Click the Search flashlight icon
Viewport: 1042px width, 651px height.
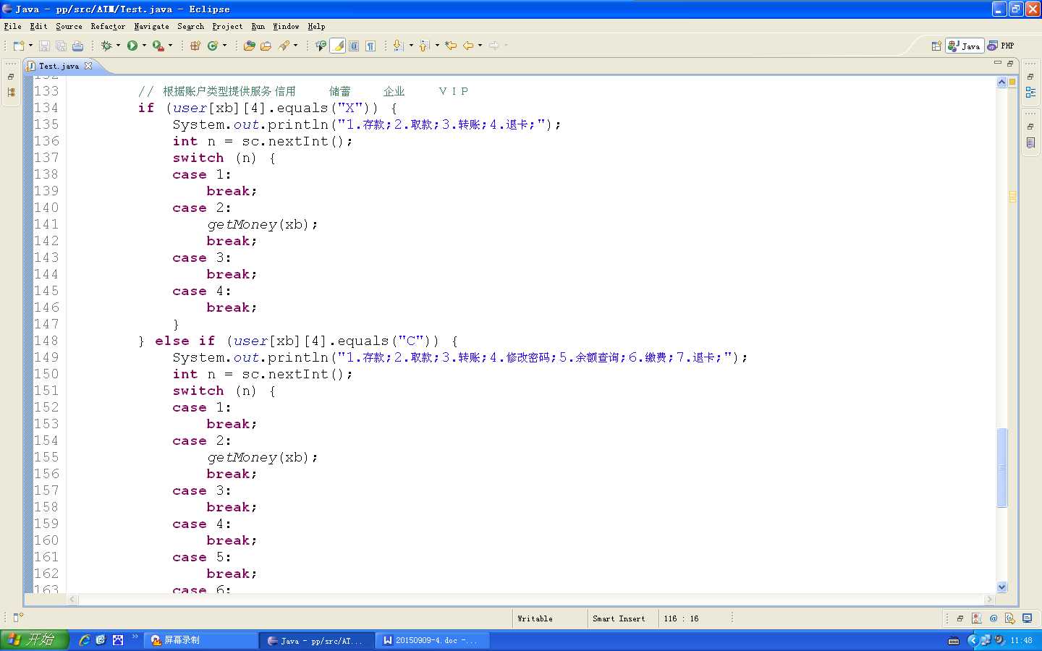(x=284, y=46)
